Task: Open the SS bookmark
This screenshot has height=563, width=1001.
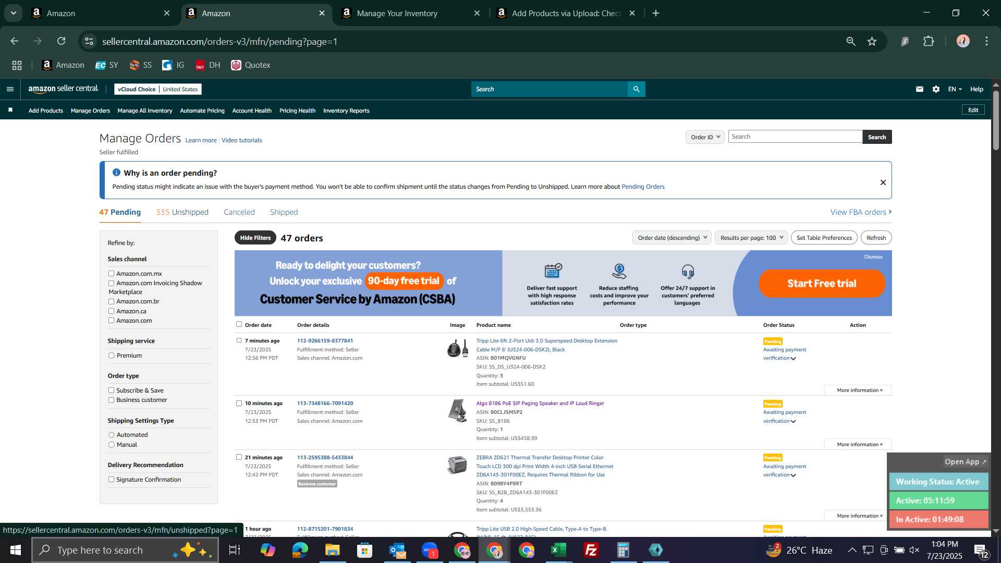Action: (x=141, y=65)
